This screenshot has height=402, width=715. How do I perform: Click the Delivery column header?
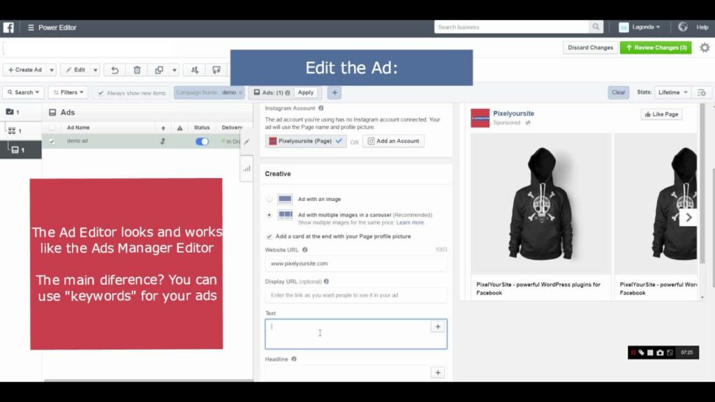click(x=232, y=128)
